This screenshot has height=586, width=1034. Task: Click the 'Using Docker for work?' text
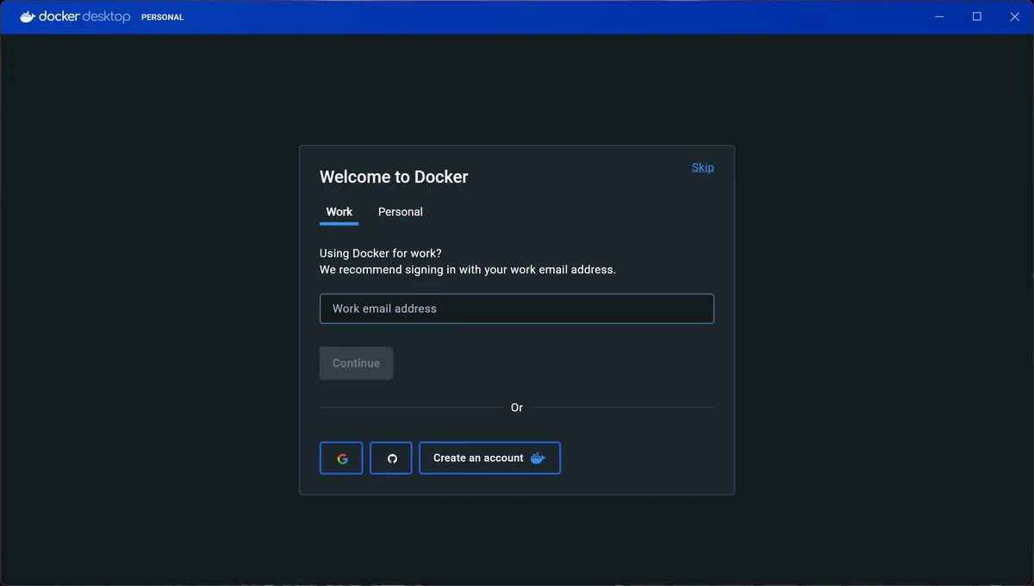coord(380,253)
